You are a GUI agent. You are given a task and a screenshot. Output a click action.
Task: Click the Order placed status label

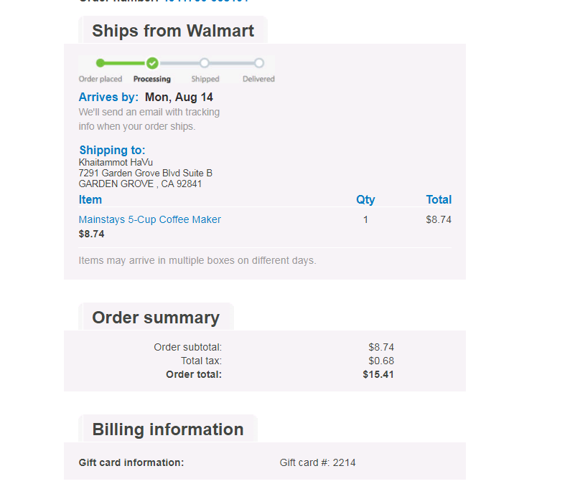point(100,79)
